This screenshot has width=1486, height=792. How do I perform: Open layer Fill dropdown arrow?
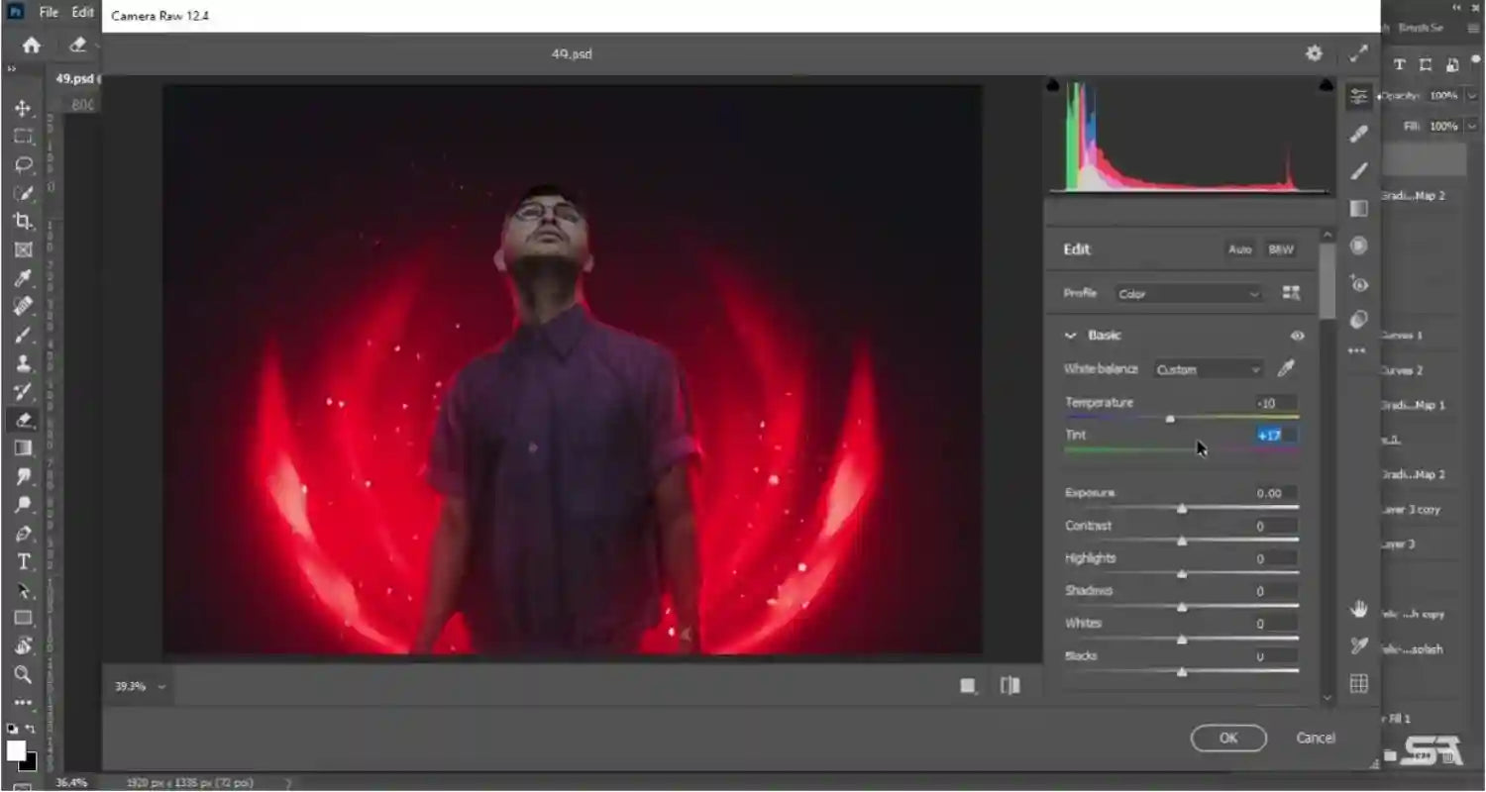(x=1472, y=127)
